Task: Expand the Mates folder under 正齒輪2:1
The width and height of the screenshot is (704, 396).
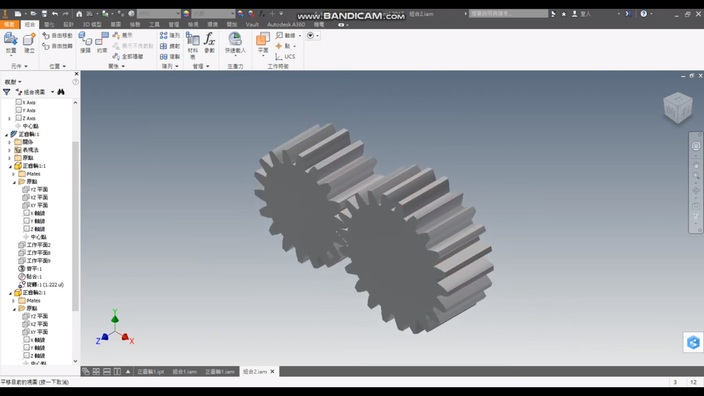Action: (14, 301)
